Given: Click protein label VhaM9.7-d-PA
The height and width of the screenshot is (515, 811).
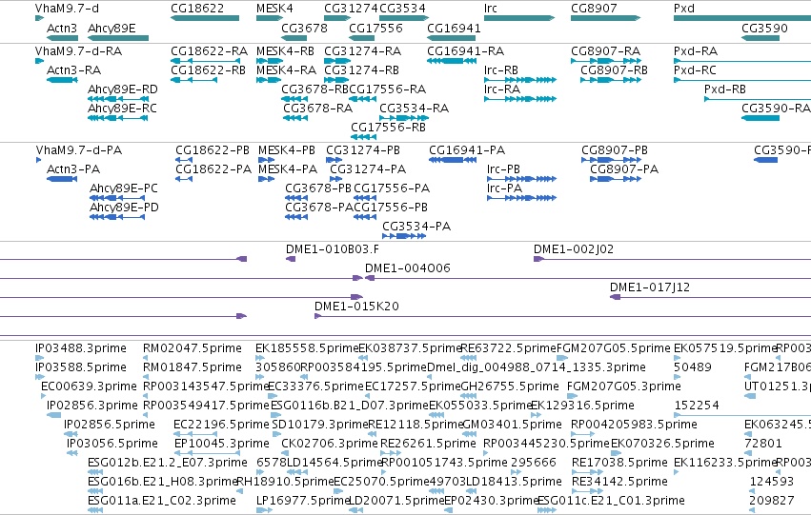Looking at the screenshot, I should (78, 150).
